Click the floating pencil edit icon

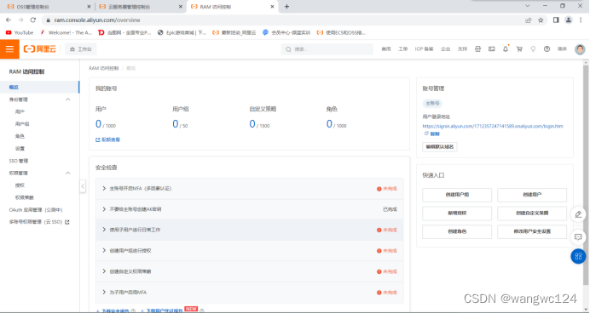tap(578, 214)
